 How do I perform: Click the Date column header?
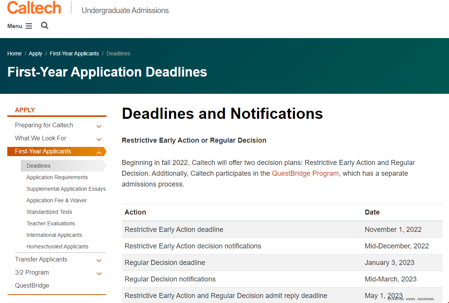(x=372, y=212)
